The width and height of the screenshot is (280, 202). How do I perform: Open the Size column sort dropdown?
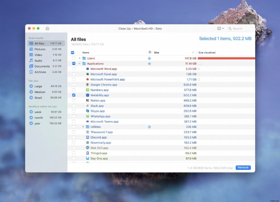[x=193, y=52]
